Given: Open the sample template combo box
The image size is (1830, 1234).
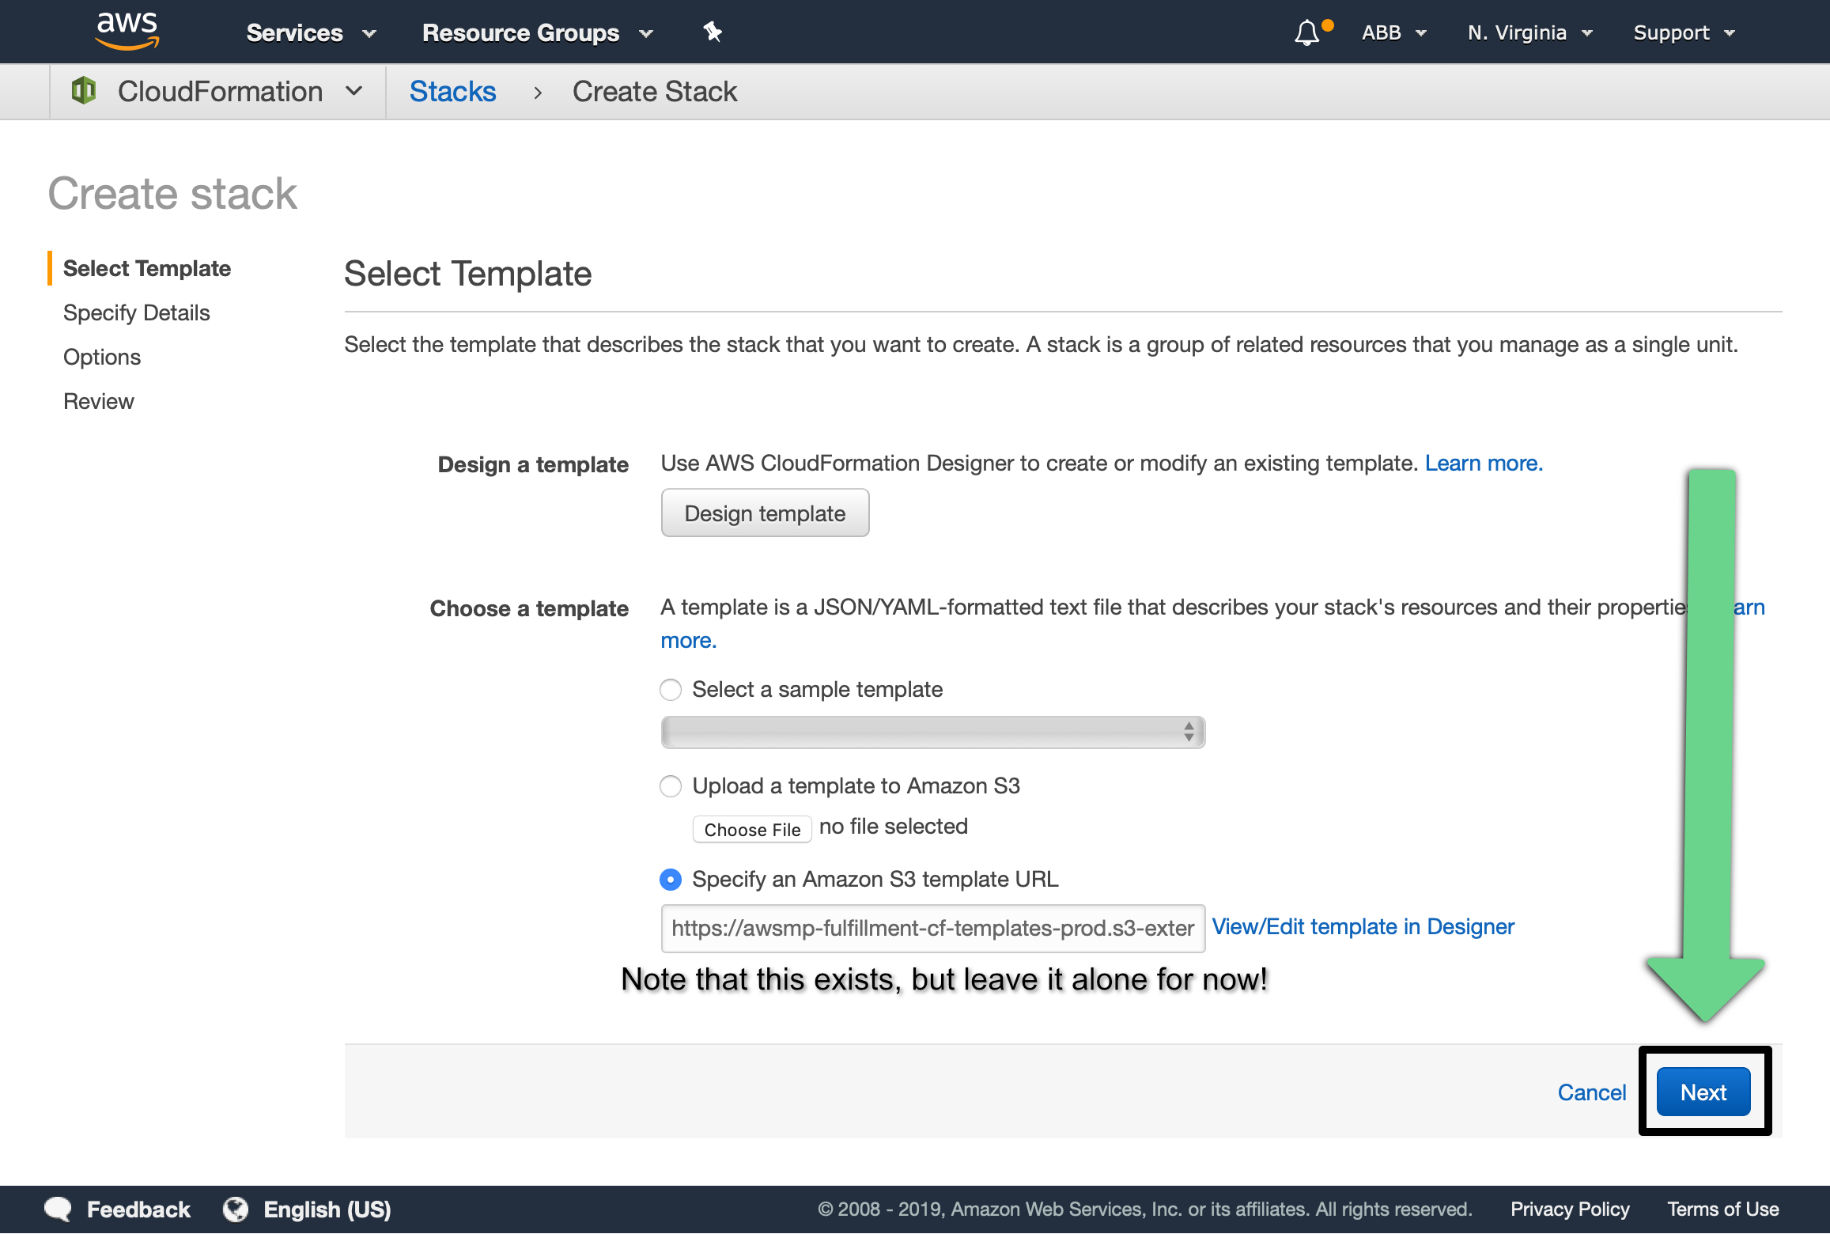Looking at the screenshot, I should coord(933,732).
